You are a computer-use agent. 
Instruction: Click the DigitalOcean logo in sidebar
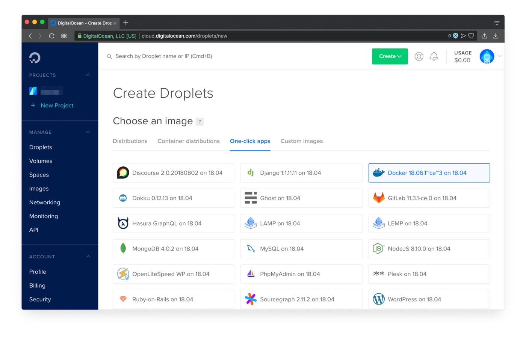[35, 58]
